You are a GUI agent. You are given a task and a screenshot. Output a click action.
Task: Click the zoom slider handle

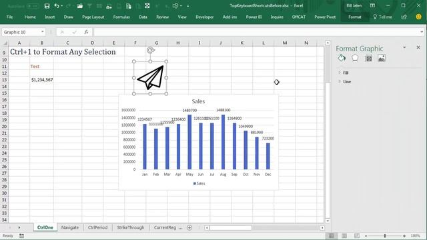click(385, 236)
